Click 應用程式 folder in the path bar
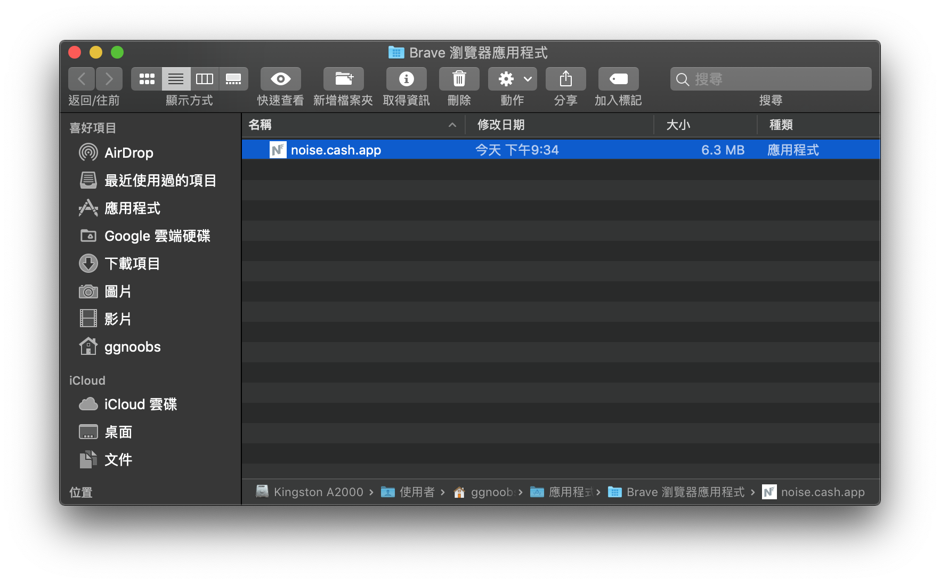This screenshot has height=584, width=940. [562, 492]
